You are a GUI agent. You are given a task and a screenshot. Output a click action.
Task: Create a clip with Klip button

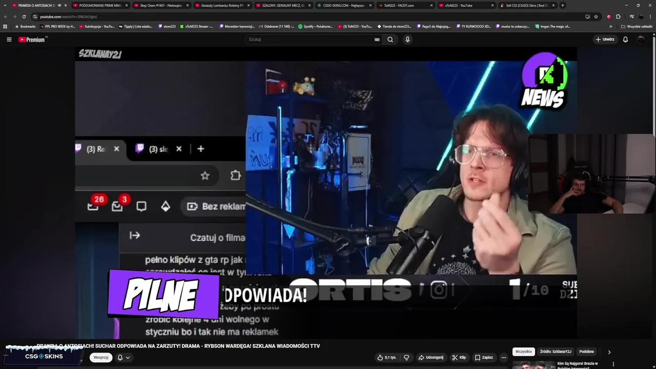pyautogui.click(x=459, y=357)
